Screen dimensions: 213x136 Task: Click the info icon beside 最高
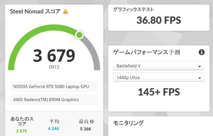point(92,121)
